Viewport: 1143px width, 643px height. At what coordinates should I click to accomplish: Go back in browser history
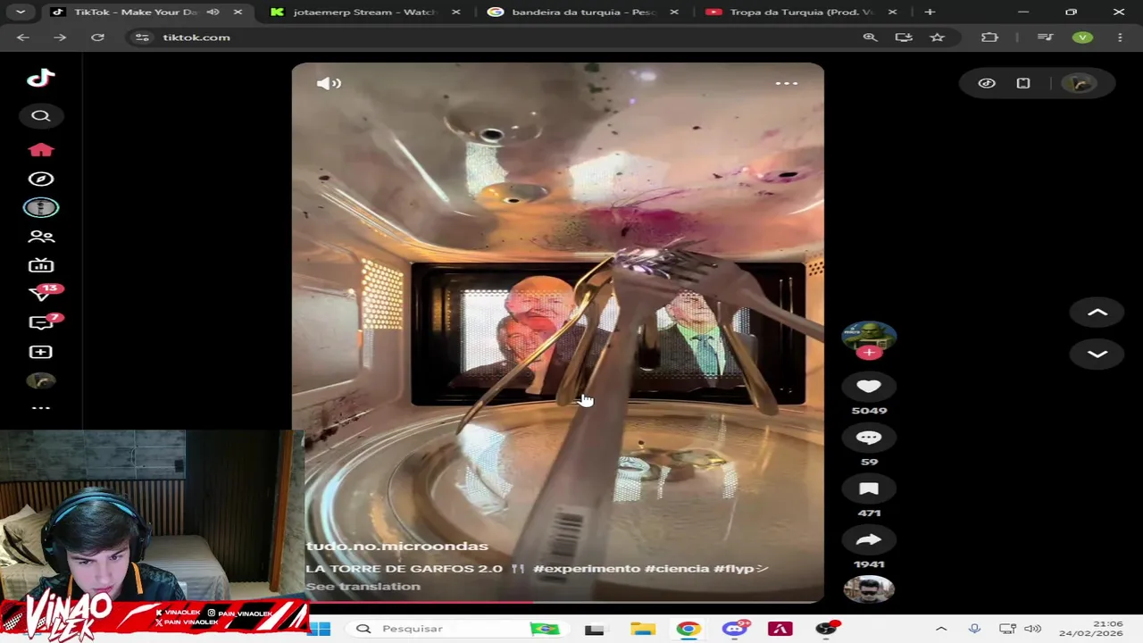pyautogui.click(x=23, y=38)
